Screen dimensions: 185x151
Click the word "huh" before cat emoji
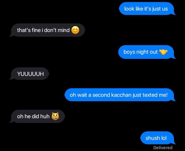(45, 116)
